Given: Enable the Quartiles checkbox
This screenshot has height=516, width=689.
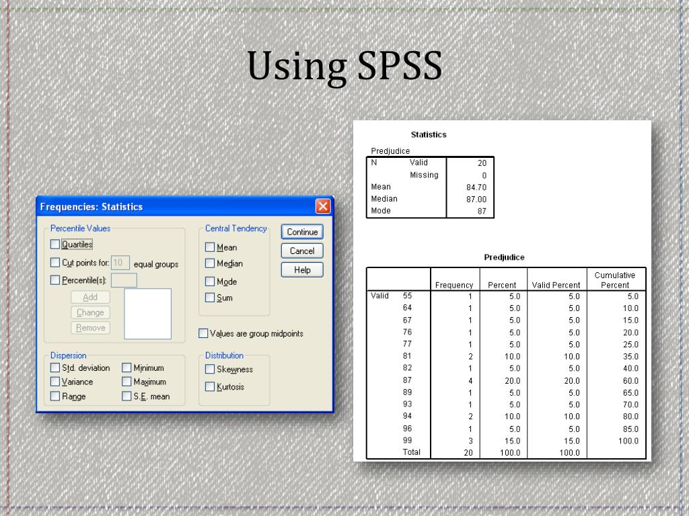Looking at the screenshot, I should [55, 244].
